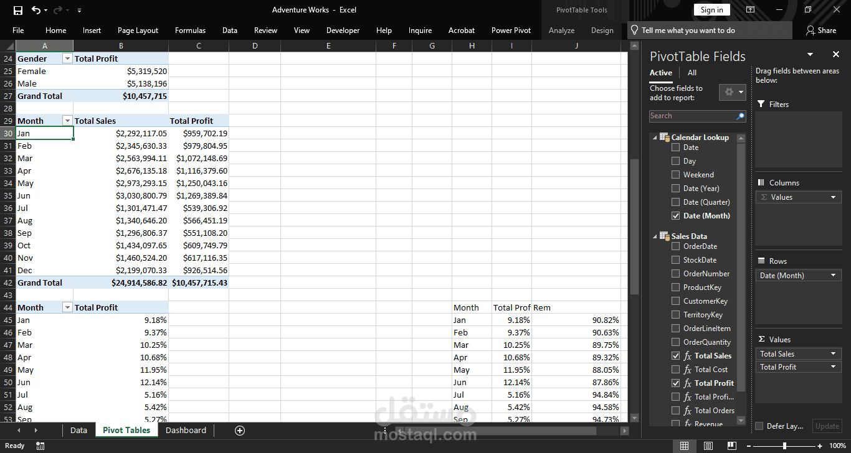Image resolution: width=851 pixels, height=453 pixels.
Task: Click the Sign in button
Action: point(711,10)
